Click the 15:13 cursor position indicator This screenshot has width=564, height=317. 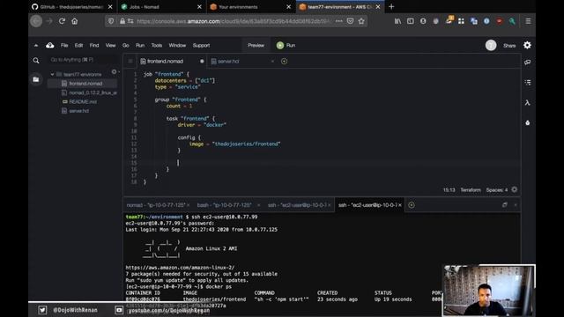449,190
